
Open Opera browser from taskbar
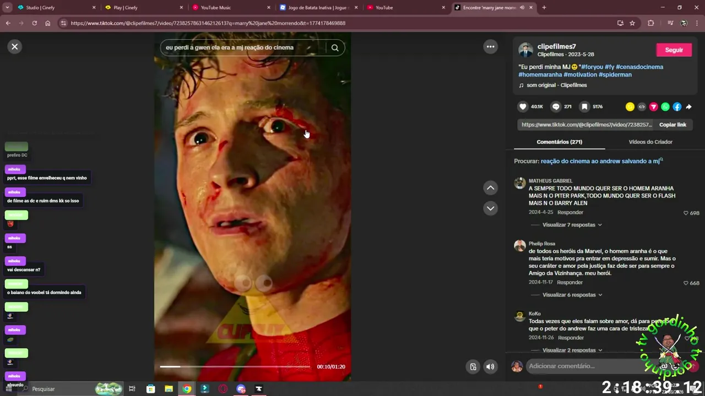tap(223, 389)
